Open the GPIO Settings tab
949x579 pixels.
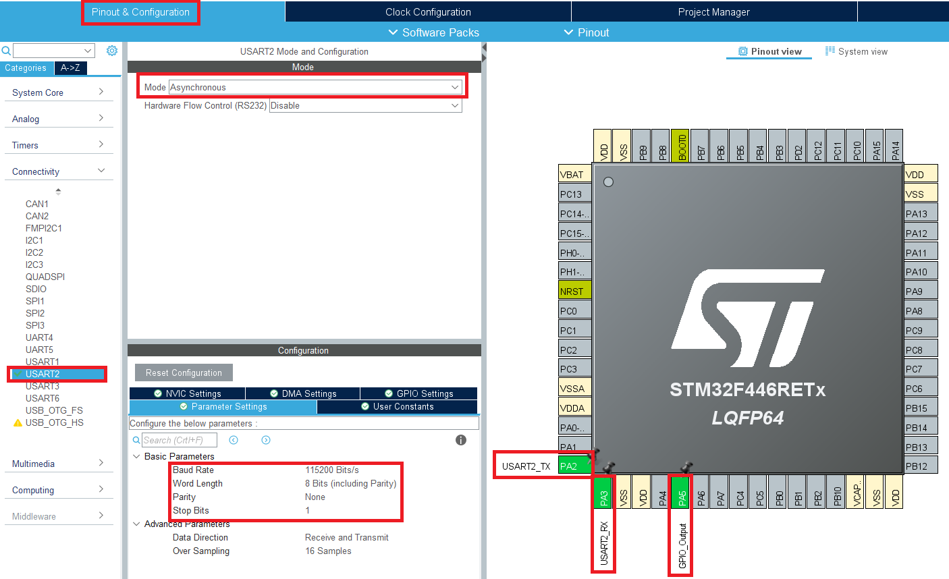(x=418, y=393)
